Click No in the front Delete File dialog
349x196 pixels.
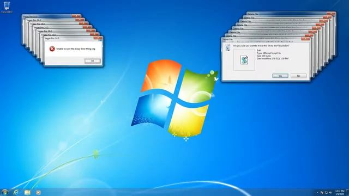[298, 76]
